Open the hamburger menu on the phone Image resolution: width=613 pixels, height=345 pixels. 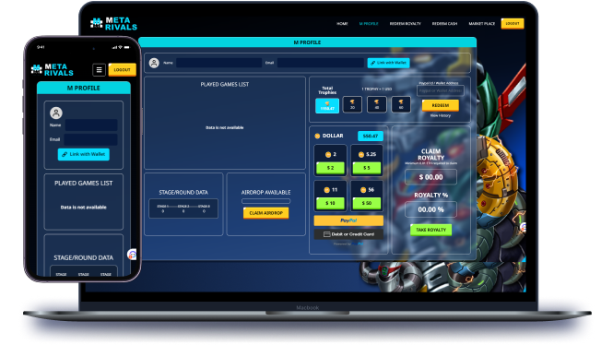tap(99, 69)
